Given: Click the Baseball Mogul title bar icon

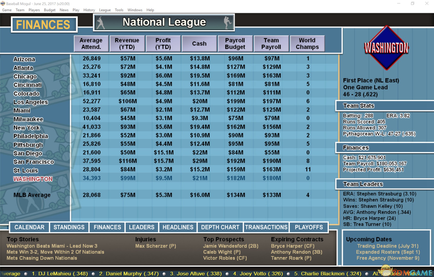Looking at the screenshot, I should click(x=3, y=4).
